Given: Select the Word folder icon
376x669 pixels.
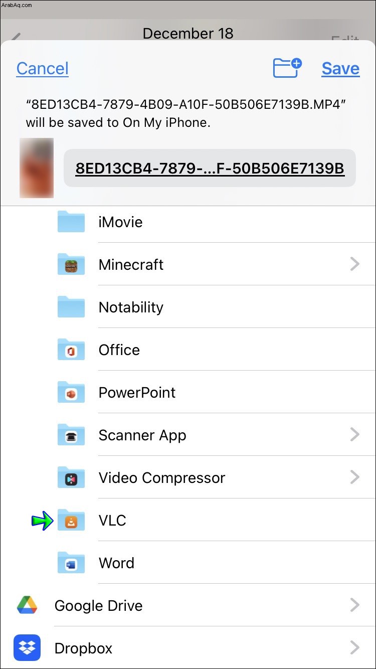Looking at the screenshot, I should [71, 563].
